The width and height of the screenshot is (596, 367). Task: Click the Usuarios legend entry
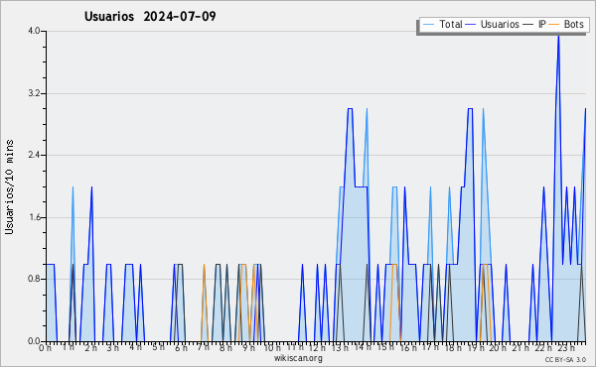(493, 25)
